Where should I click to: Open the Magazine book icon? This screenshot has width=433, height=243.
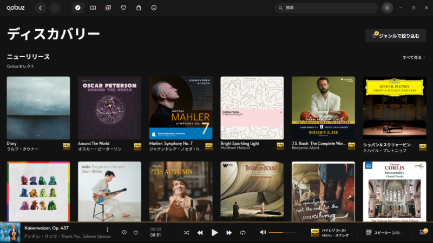click(x=93, y=8)
